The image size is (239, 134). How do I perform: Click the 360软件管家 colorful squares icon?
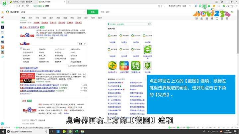point(124,66)
